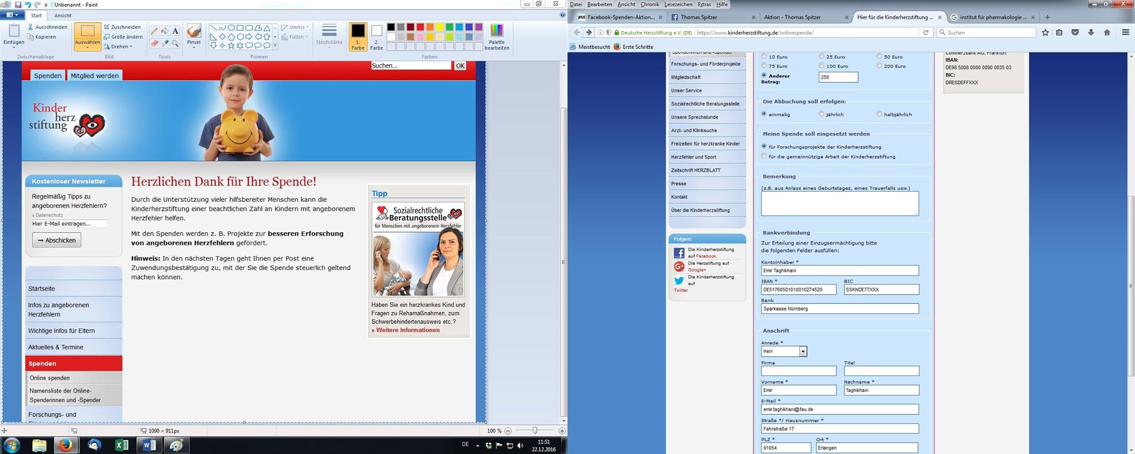This screenshot has width=1135, height=454.
Task: Open Meistbesucht bookmark in Firefox
Action: [590, 47]
